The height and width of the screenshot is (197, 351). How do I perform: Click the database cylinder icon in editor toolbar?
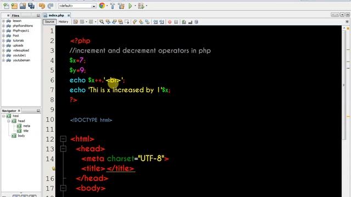196,22
